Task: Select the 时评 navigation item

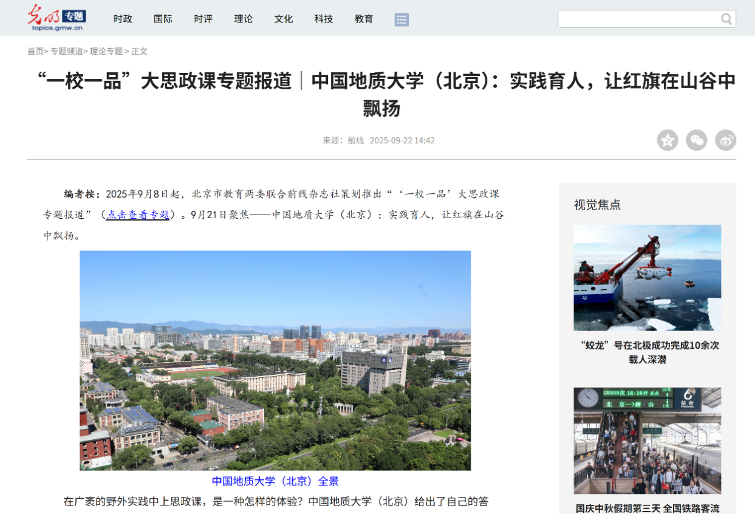Action: (203, 19)
